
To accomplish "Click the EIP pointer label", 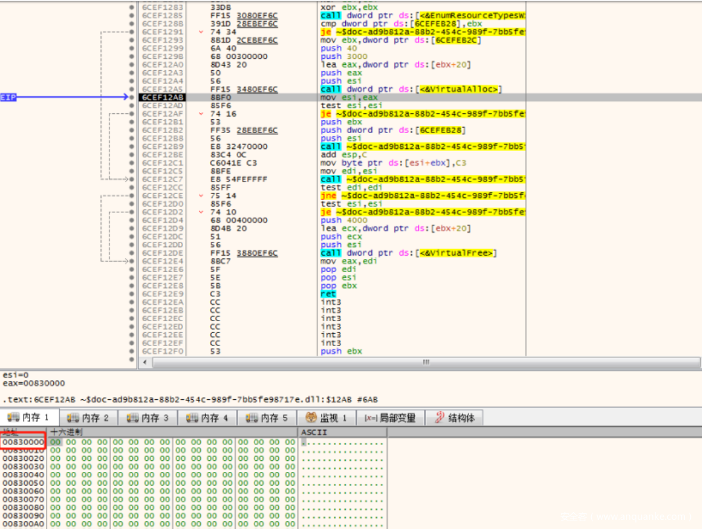I will tap(9, 97).
